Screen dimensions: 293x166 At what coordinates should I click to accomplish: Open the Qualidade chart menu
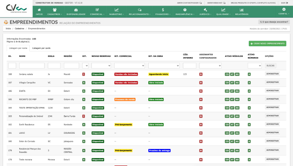(x=223, y=12)
